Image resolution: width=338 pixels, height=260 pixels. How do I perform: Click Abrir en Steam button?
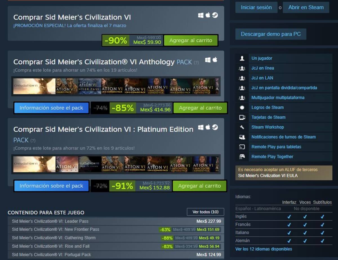pyautogui.click(x=306, y=8)
